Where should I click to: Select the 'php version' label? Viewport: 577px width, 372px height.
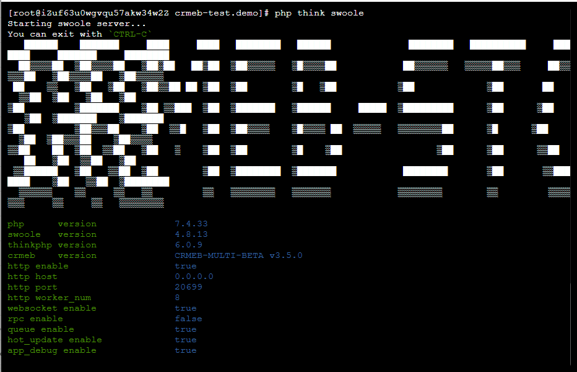(x=52, y=224)
